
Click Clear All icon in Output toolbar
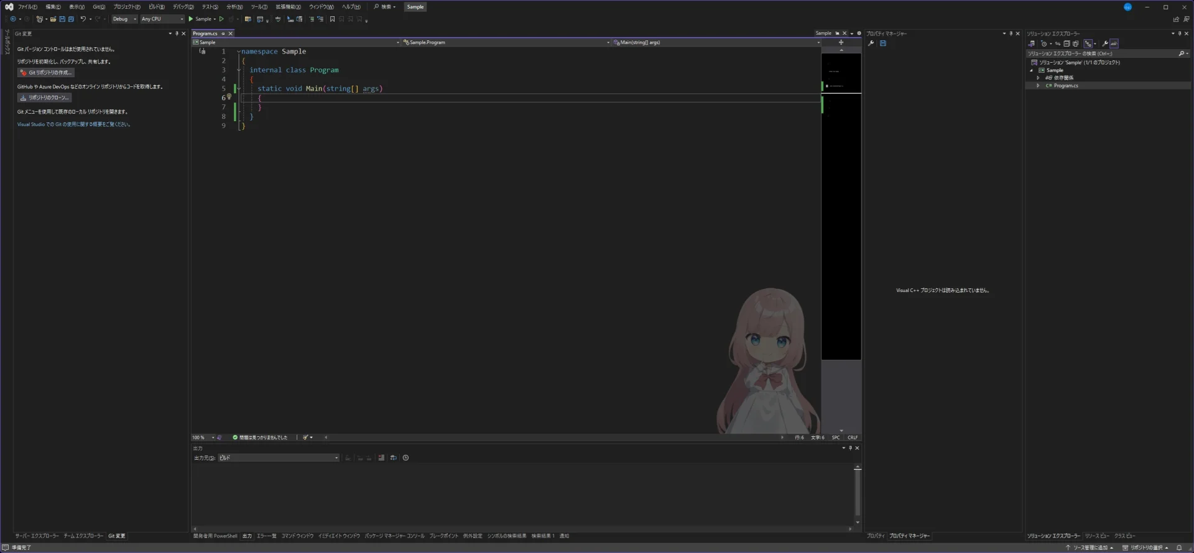point(381,458)
